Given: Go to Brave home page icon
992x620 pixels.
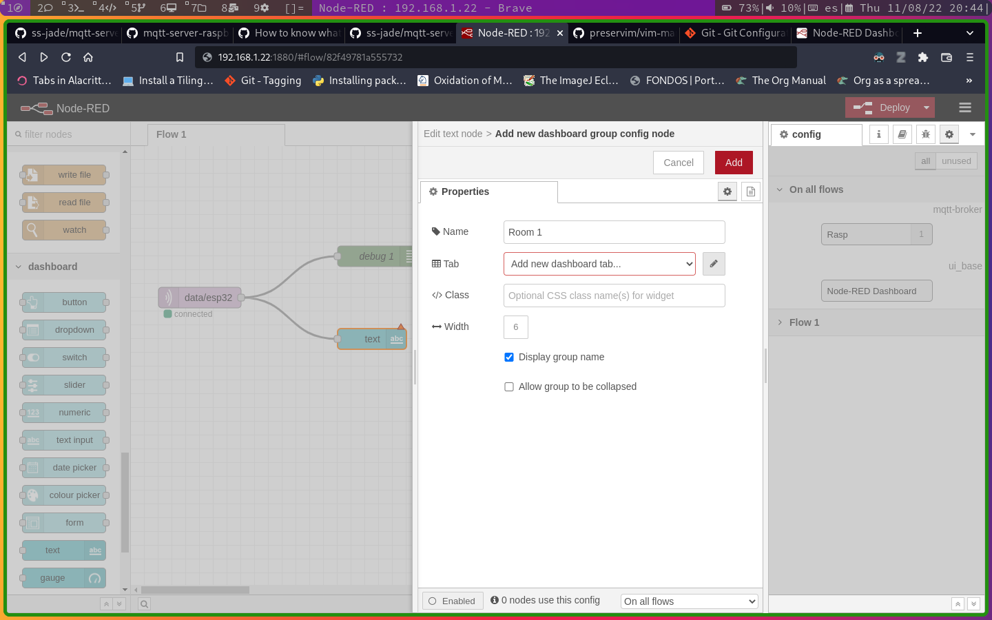Looking at the screenshot, I should click(x=88, y=57).
